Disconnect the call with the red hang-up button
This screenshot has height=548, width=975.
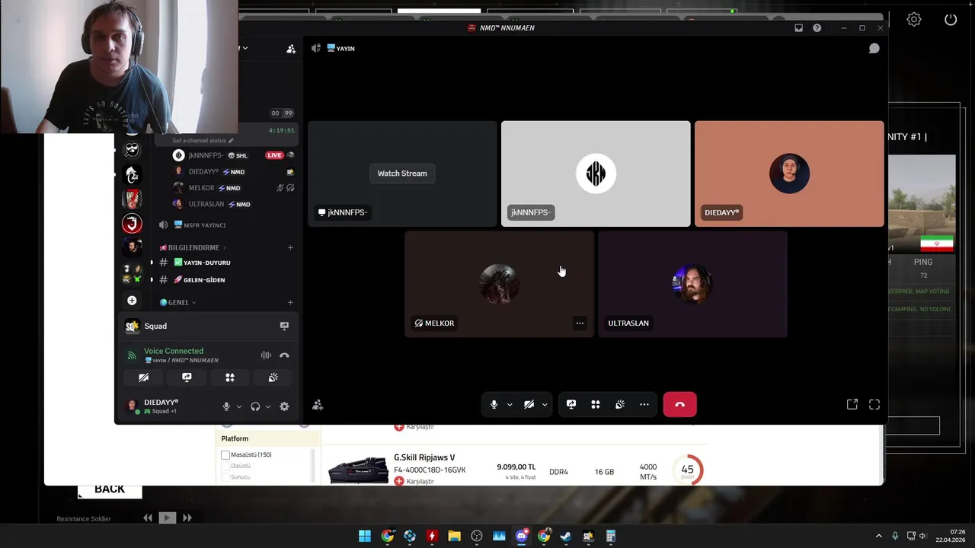click(x=679, y=404)
